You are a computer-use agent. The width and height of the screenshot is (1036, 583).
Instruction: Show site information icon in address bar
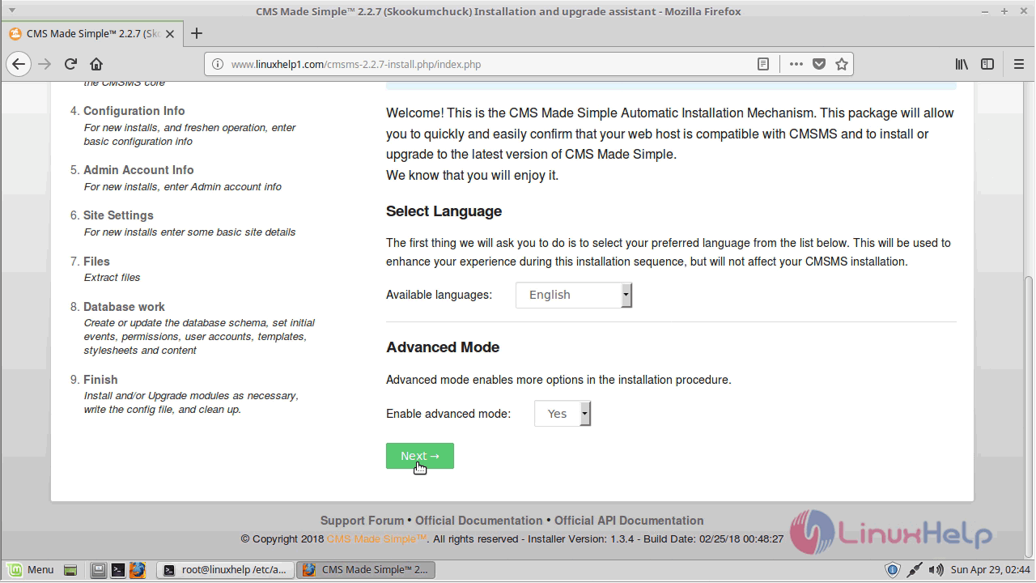tap(218, 64)
